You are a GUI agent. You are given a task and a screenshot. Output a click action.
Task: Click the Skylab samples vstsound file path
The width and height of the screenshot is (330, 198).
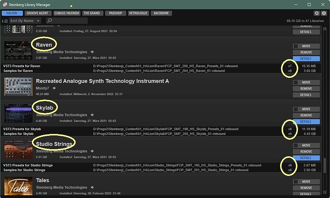159,134
